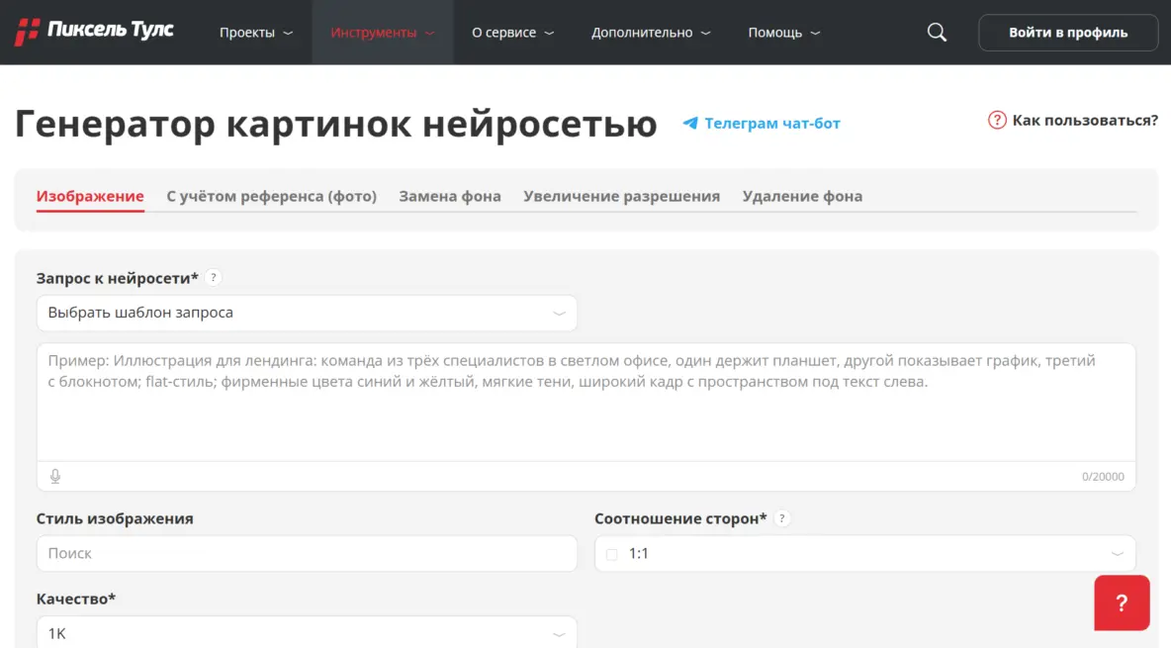Open the Проекты menu

pos(256,33)
